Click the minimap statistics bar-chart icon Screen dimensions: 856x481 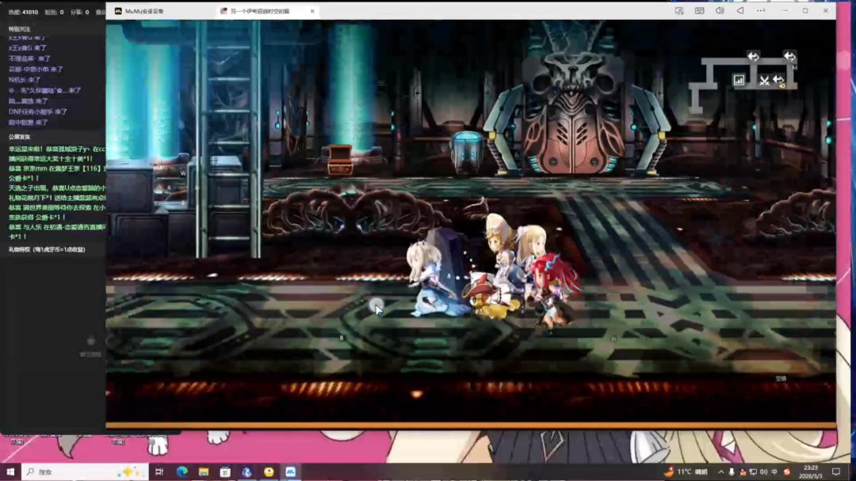click(739, 81)
